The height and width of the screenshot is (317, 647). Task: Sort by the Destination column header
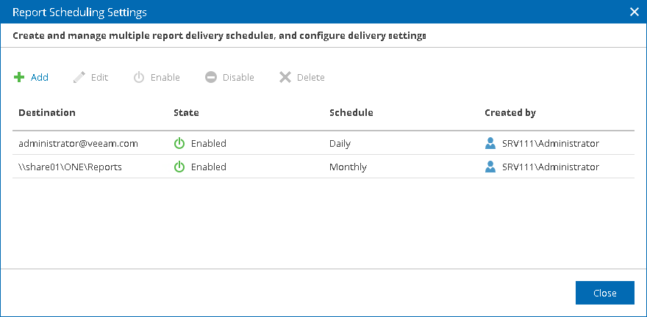47,113
